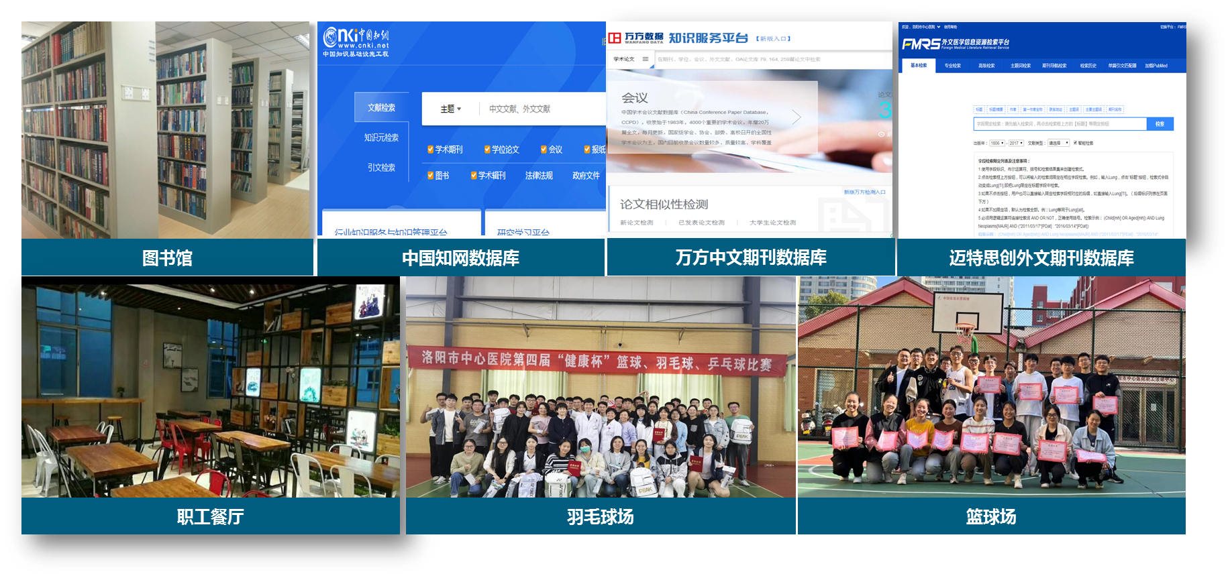
Task: Click the 期刊名称 field button
Action: 1115,109
